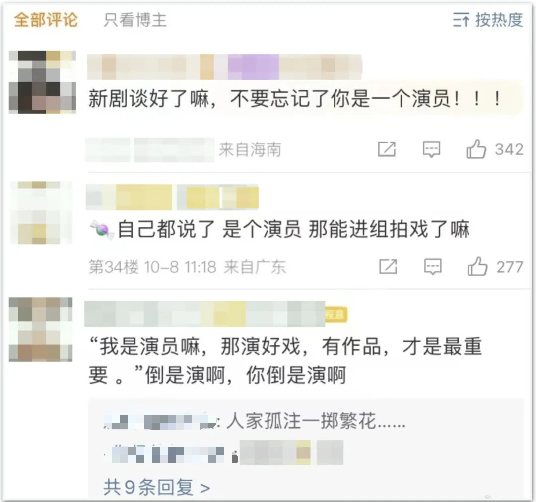
Task: Open second commenter's avatar profile
Action: click(42, 213)
